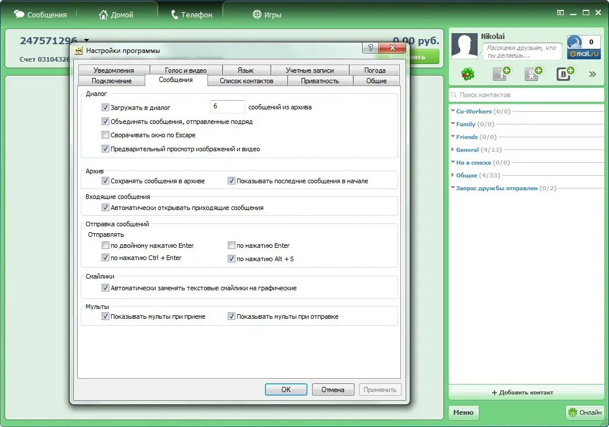Toggle the layout view icon in title bar
The height and width of the screenshot is (427, 609).
pyautogui.click(x=560, y=13)
